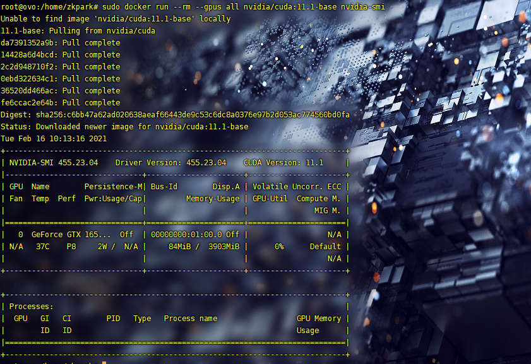Click the 'Bus-Id' column header
531x364 pixels.
coord(164,187)
